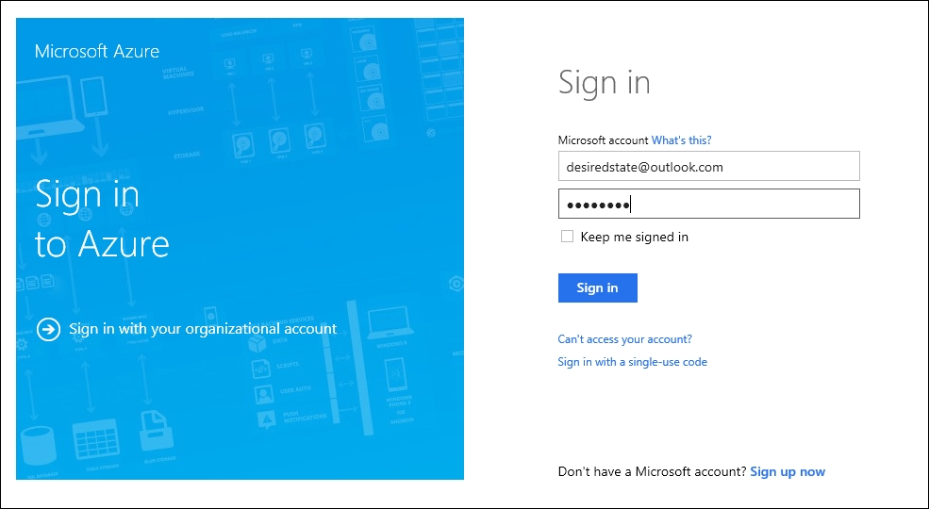Click the 'Sign in to Azure' banner heading
The width and height of the screenshot is (929, 509).
pos(102,220)
